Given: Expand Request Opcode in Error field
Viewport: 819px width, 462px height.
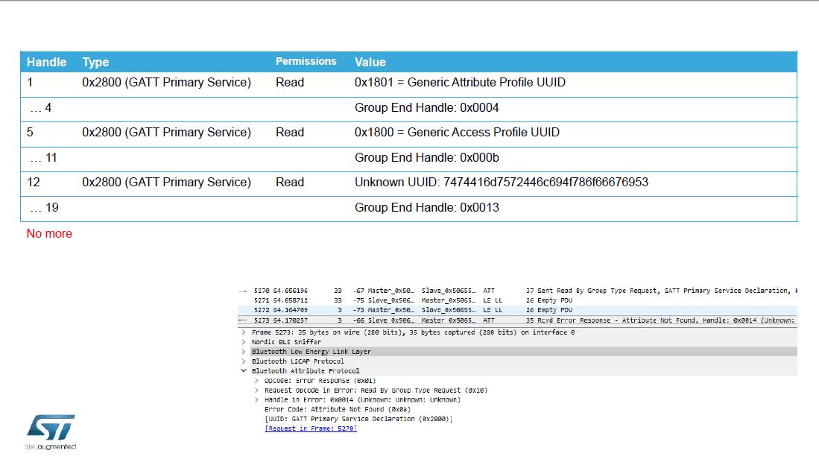Looking at the screenshot, I should [x=256, y=390].
